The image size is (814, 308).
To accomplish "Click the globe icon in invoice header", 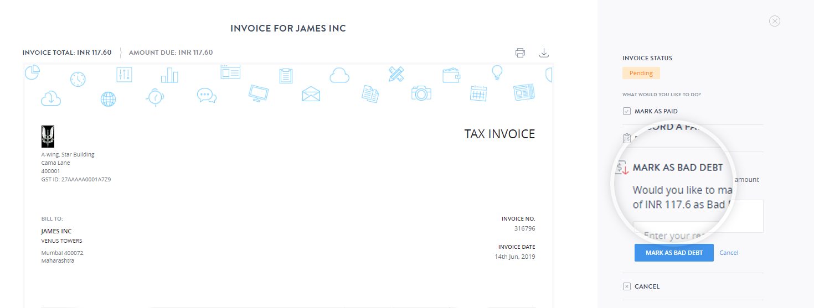I will tap(109, 99).
